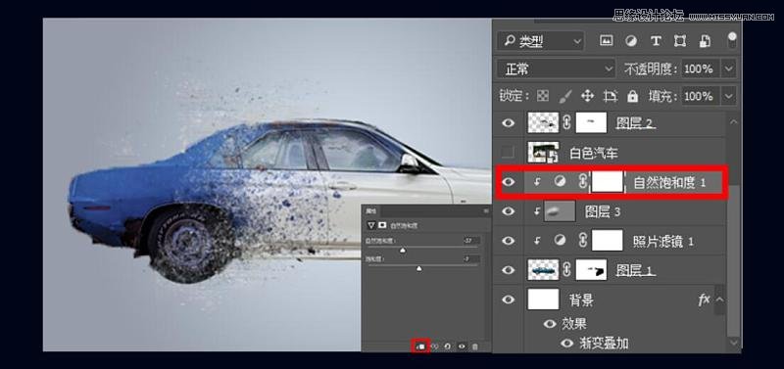Select 图层 1 car pixel thumbnail
This screenshot has width=784, height=369.
coord(543,269)
